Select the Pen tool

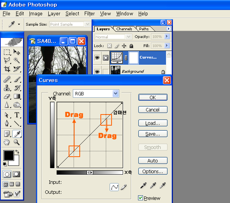click(7, 123)
